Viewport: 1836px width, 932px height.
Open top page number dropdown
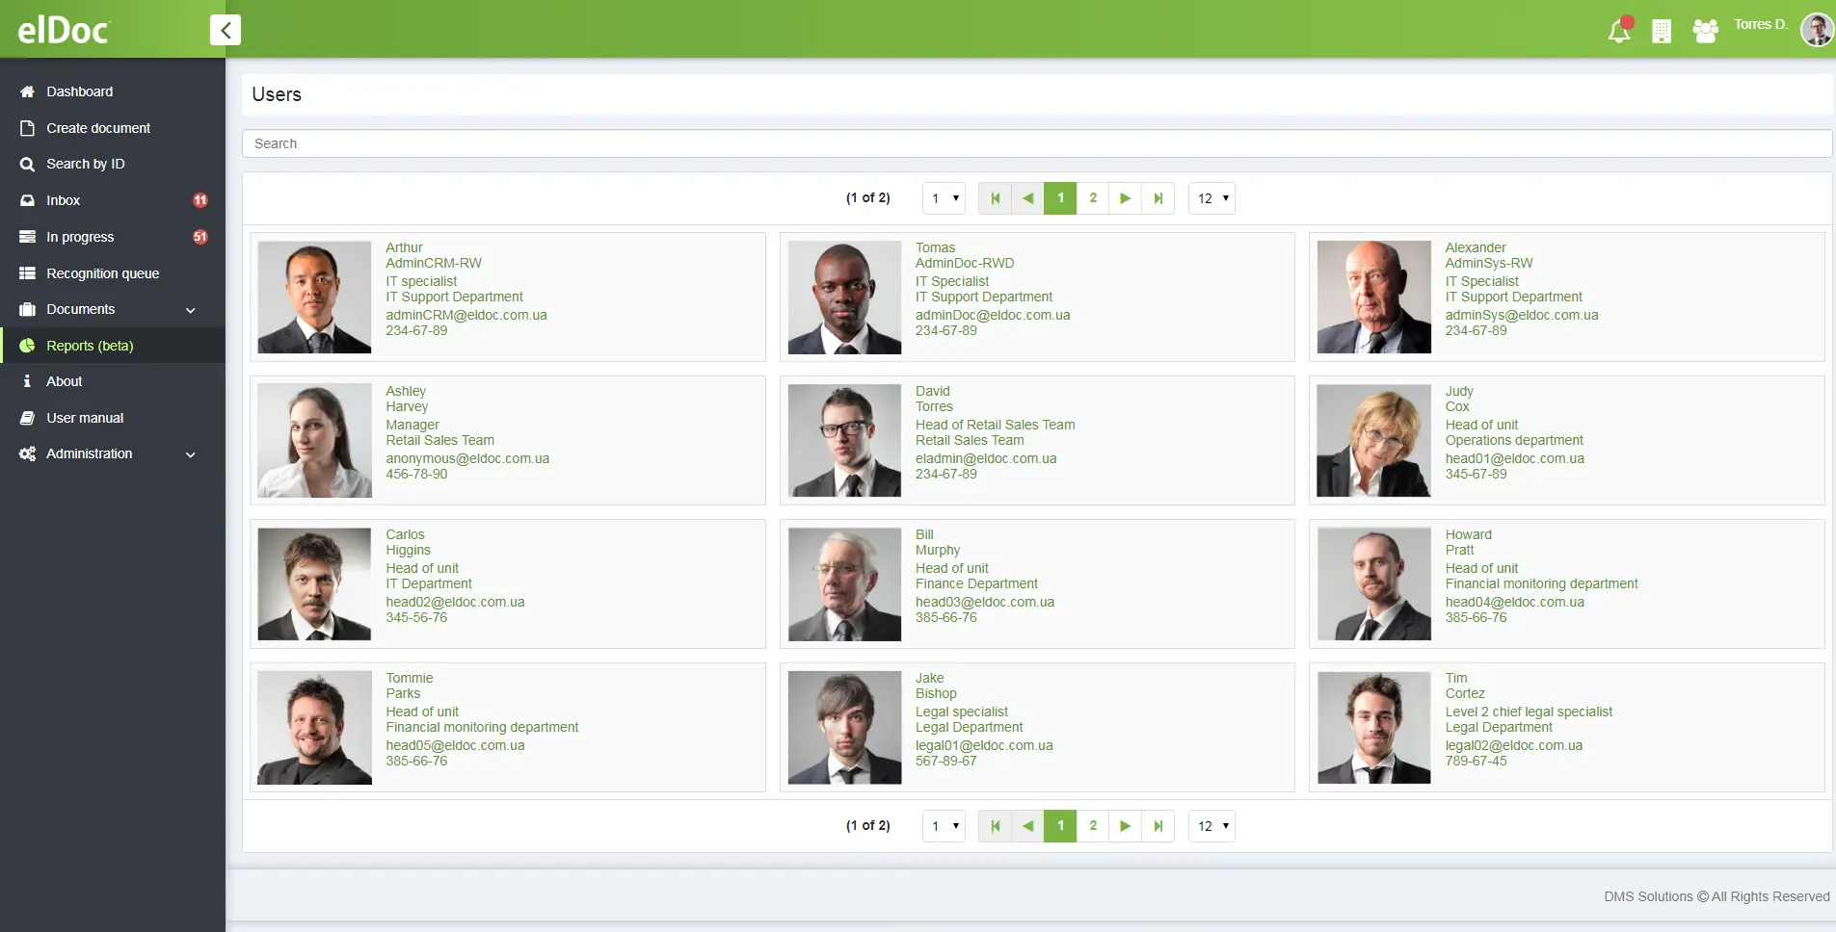click(944, 198)
